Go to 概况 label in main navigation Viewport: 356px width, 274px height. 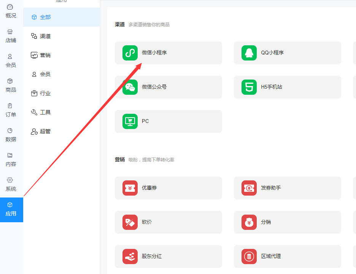click(11, 16)
